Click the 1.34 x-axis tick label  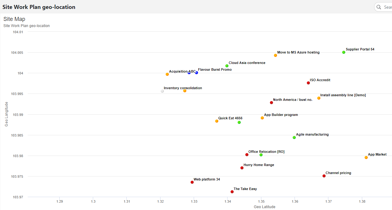pyautogui.click(x=228, y=202)
